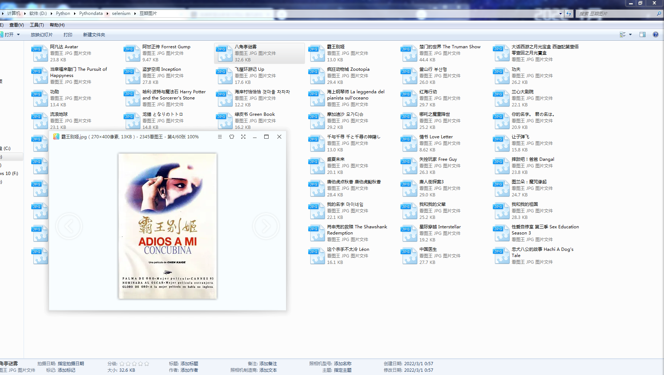
Task: Click the skin (shirt) icon in the viewer
Action: click(232, 137)
